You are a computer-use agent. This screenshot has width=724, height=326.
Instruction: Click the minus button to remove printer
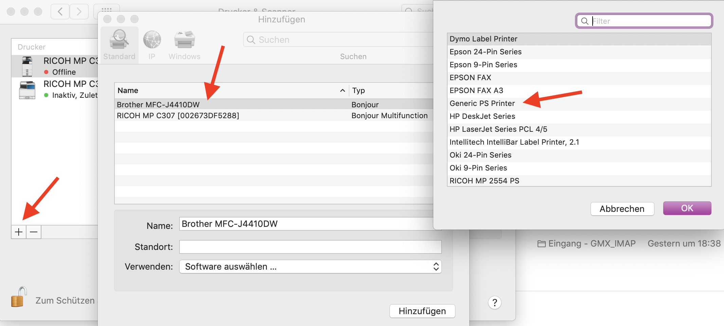tap(34, 232)
